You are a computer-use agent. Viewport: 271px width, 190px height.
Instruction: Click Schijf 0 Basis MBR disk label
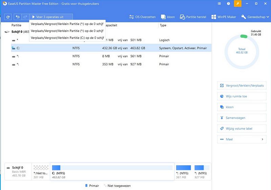pos(18,171)
